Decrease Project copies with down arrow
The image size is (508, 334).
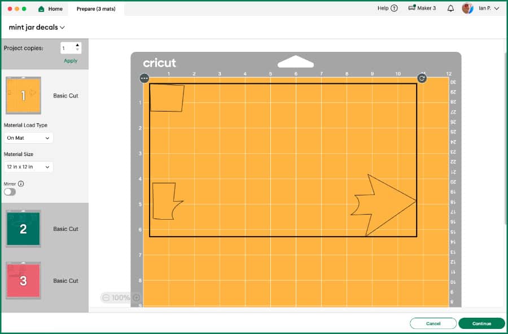pyautogui.click(x=77, y=50)
